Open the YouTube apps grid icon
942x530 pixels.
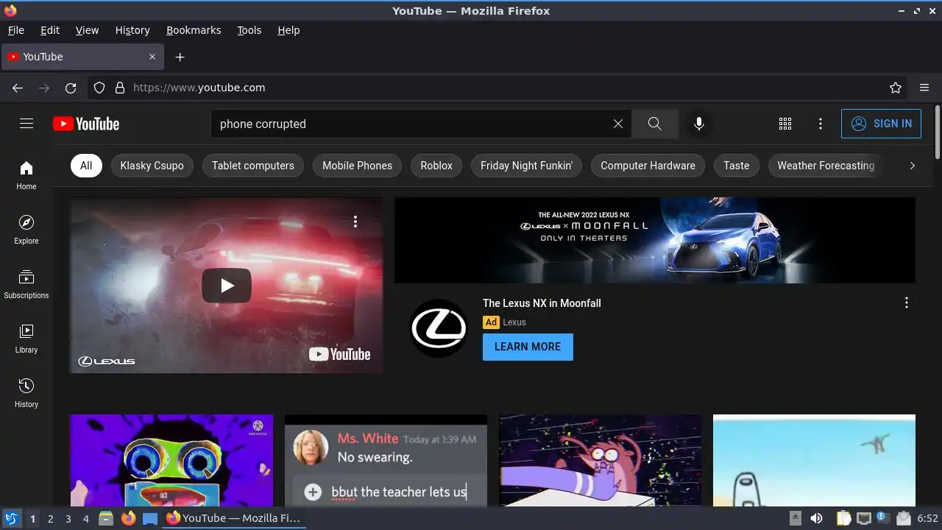[785, 124]
